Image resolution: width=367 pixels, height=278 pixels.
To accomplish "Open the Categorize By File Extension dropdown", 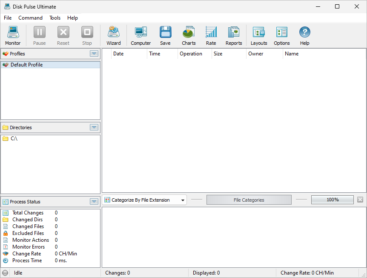I will point(183,199).
